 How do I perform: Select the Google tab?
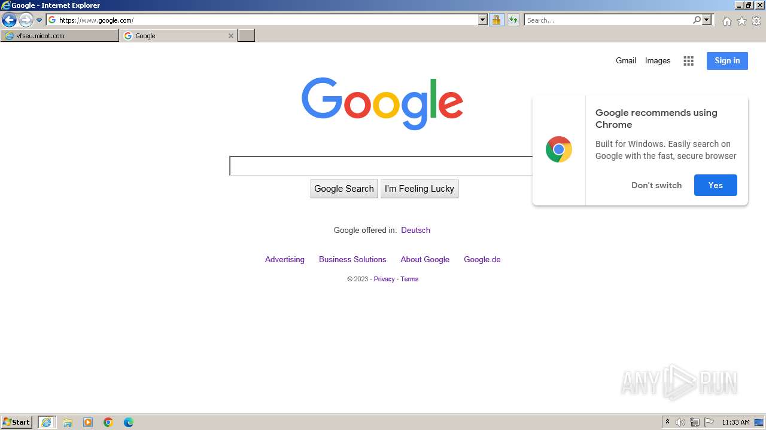click(x=174, y=36)
